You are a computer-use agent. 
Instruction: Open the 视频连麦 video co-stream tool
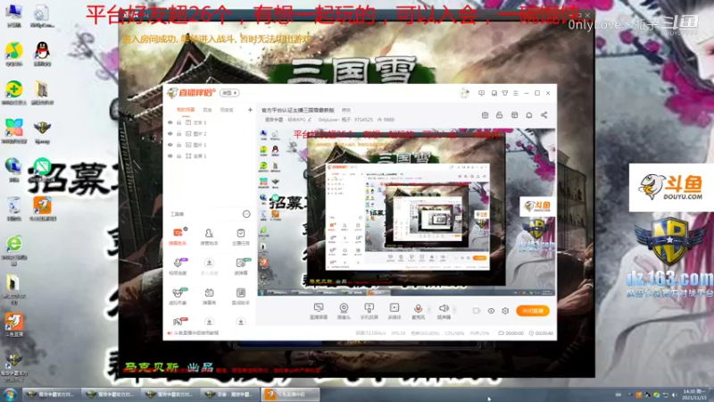pyautogui.click(x=178, y=266)
